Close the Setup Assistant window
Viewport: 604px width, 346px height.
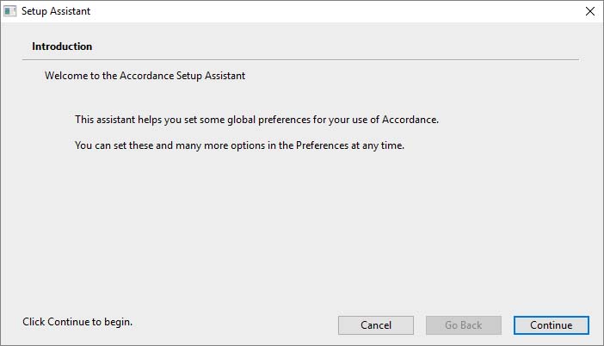[589, 11]
